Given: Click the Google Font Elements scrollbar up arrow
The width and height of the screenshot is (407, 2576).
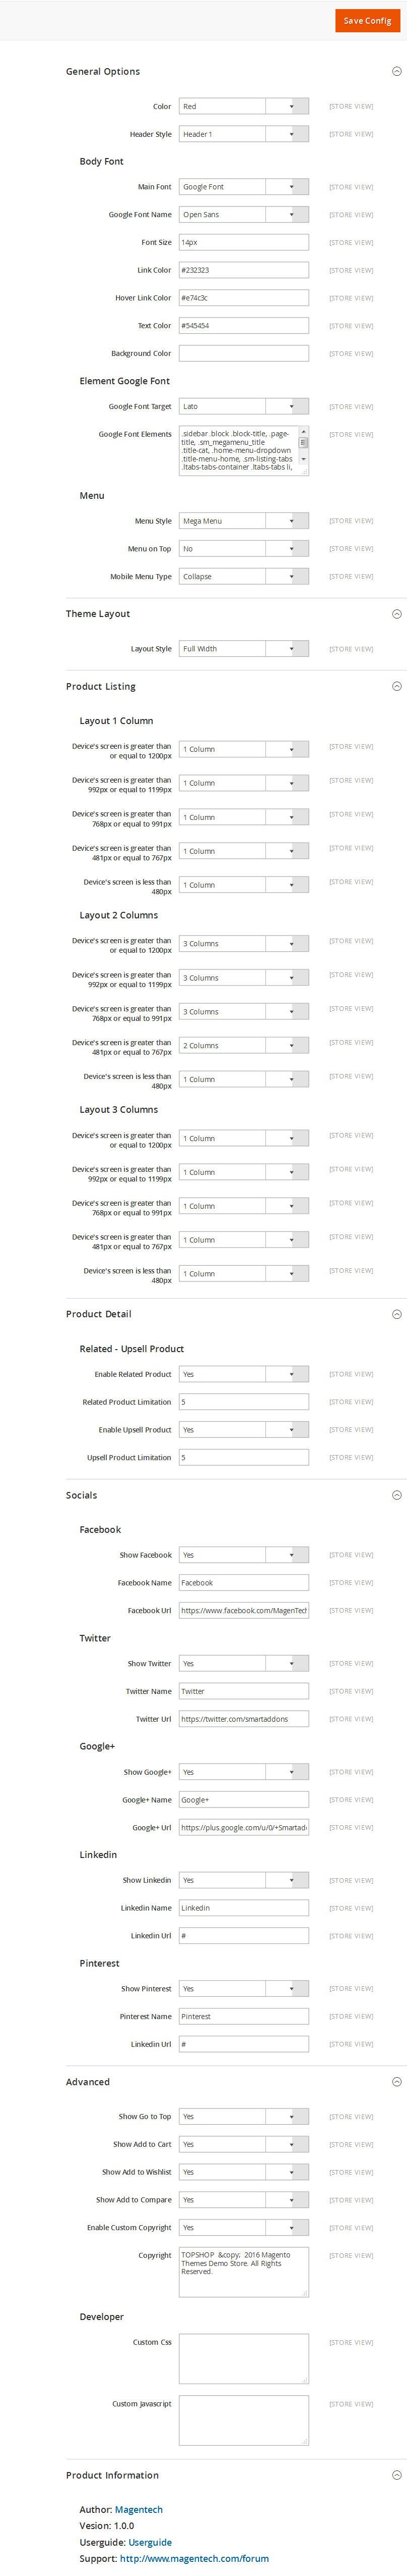Looking at the screenshot, I should 303,431.
